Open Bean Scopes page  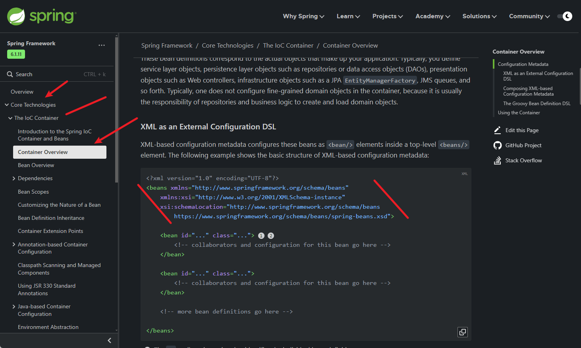tap(33, 192)
